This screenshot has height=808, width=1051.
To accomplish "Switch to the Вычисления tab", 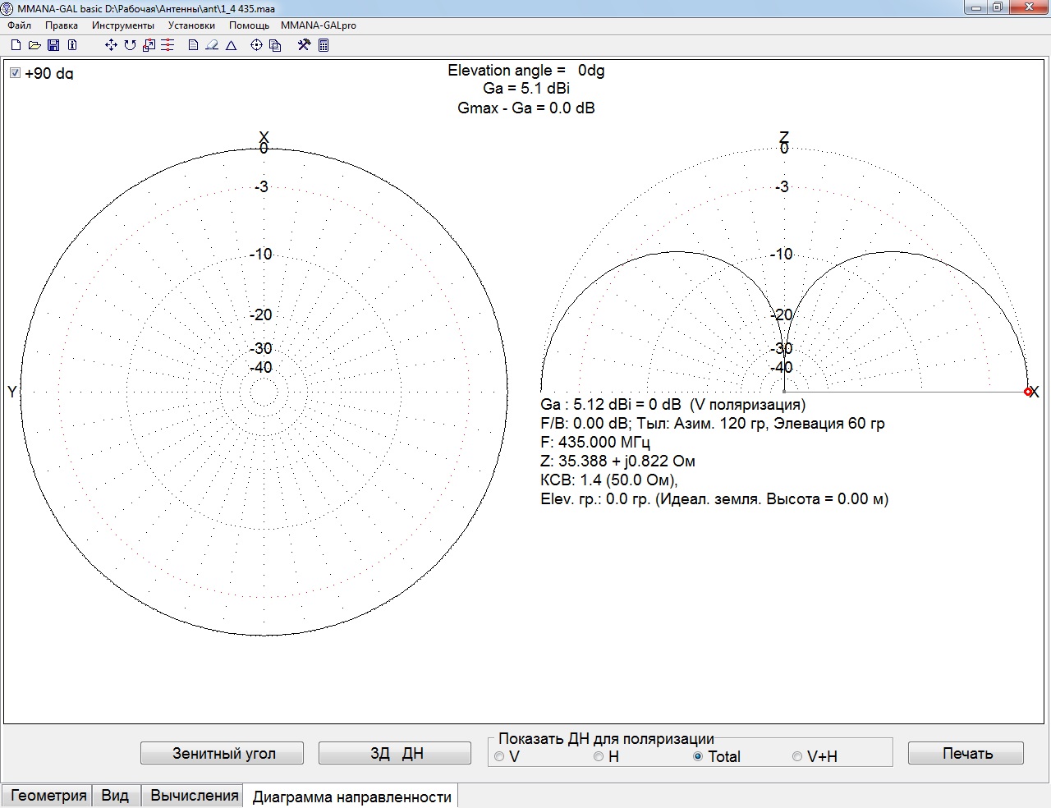I will pos(195,796).
